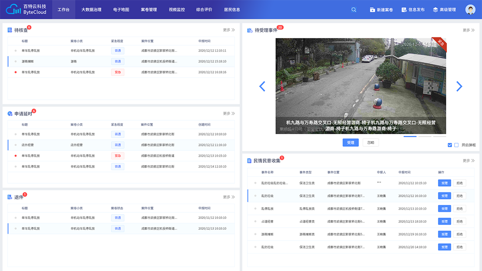Open the 大数据治理 menu
This screenshot has width=482, height=271.
pos(91,10)
